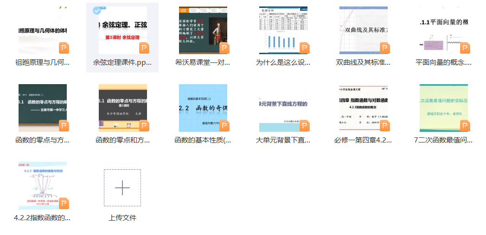Open the 大单元背景下直 presentation thumbnail

(x=283, y=108)
